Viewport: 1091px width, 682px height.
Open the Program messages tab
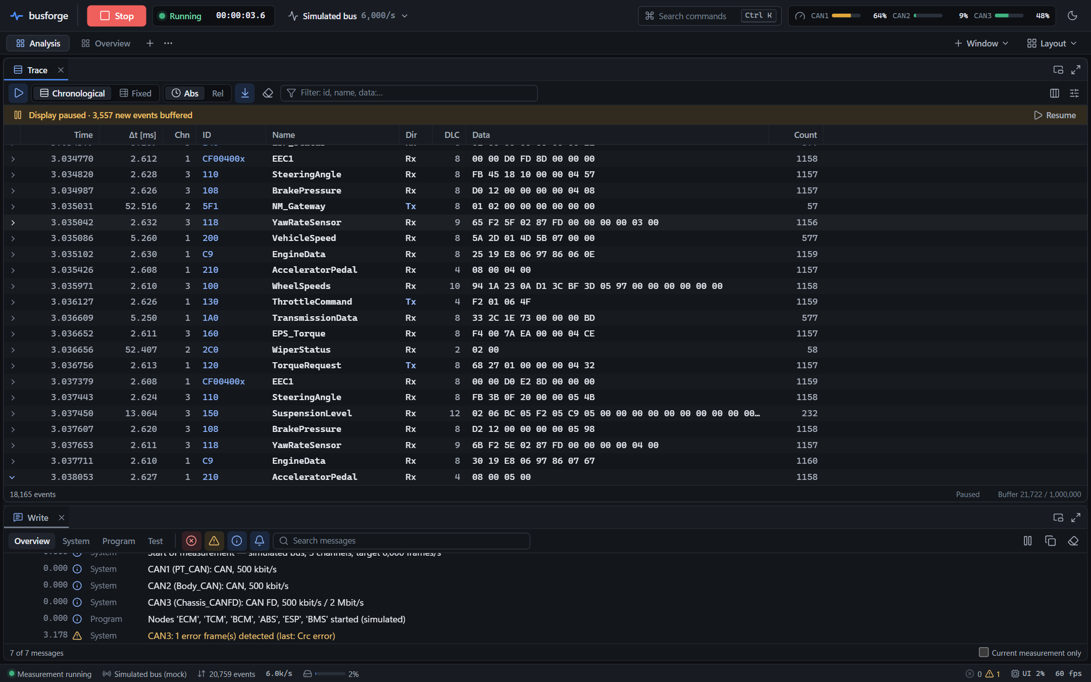click(119, 541)
